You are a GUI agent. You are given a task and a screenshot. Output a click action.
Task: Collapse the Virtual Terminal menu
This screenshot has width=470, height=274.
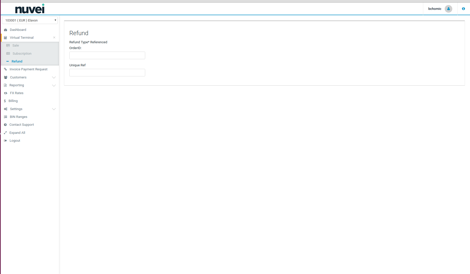54,37
